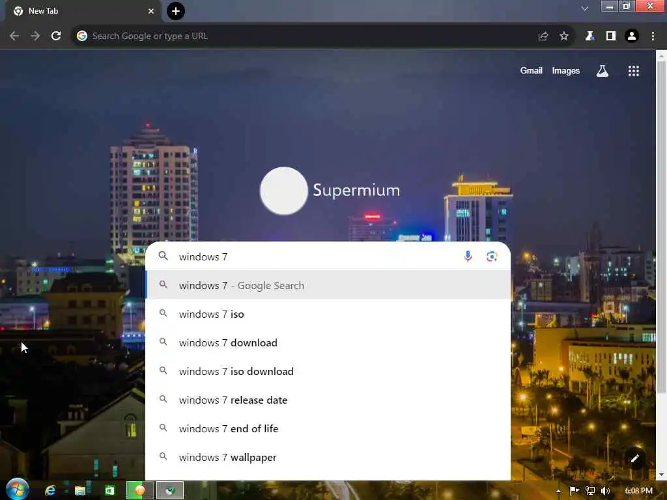Open Gmail link

(531, 70)
